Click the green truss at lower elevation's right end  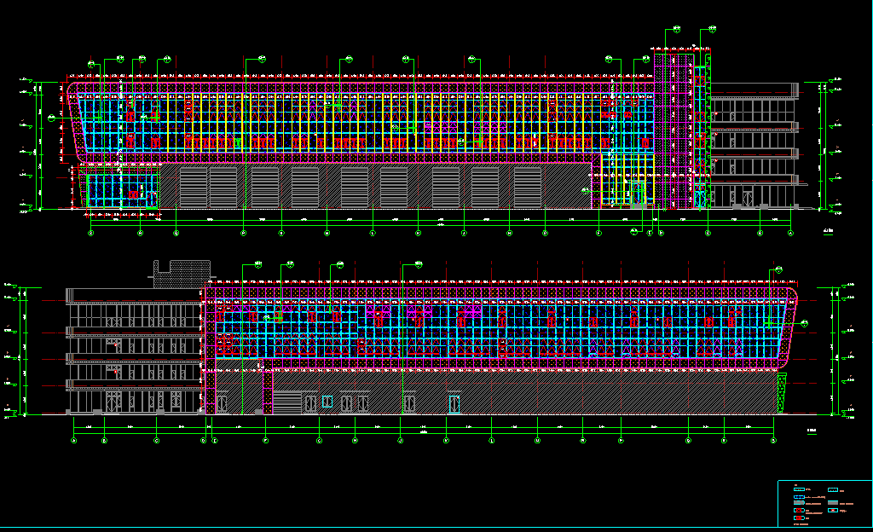coord(782,394)
